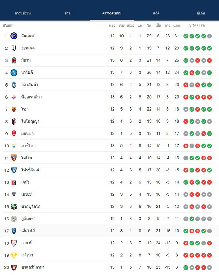Open the ข่าว news tab
Screen dimensions: 219x275
point(67,13)
